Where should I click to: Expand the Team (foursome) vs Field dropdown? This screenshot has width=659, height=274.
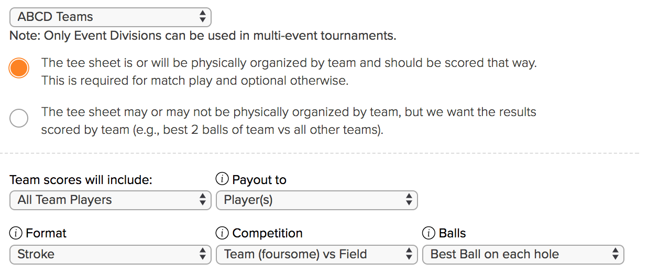[317, 254]
